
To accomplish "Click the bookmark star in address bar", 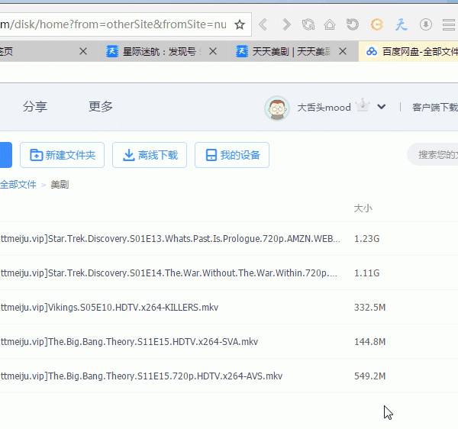I will [x=240, y=24].
